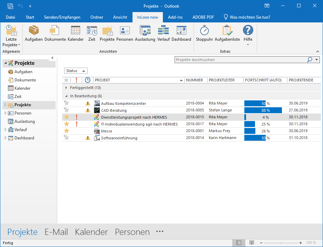
Task: Expand Projekte folder in navigation tree
Action: click(6, 105)
